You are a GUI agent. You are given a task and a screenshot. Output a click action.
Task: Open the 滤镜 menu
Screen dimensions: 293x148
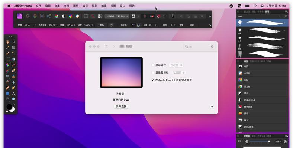104,6
